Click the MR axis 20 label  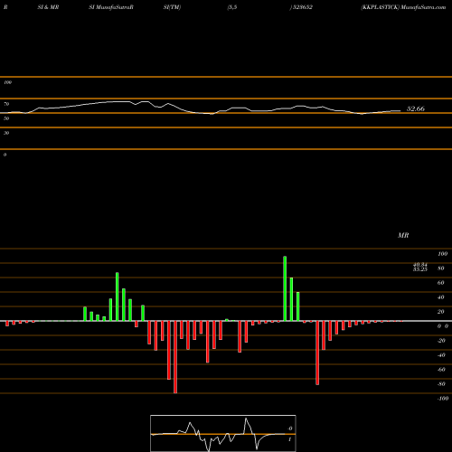tap(441, 312)
